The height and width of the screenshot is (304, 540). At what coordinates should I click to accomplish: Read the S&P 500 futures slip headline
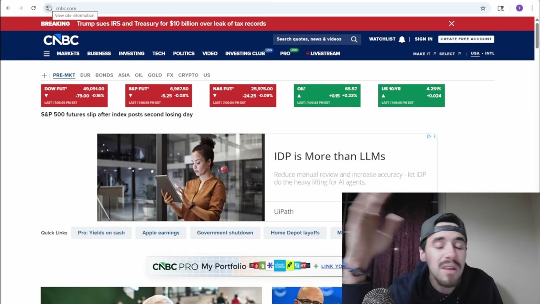point(117,114)
